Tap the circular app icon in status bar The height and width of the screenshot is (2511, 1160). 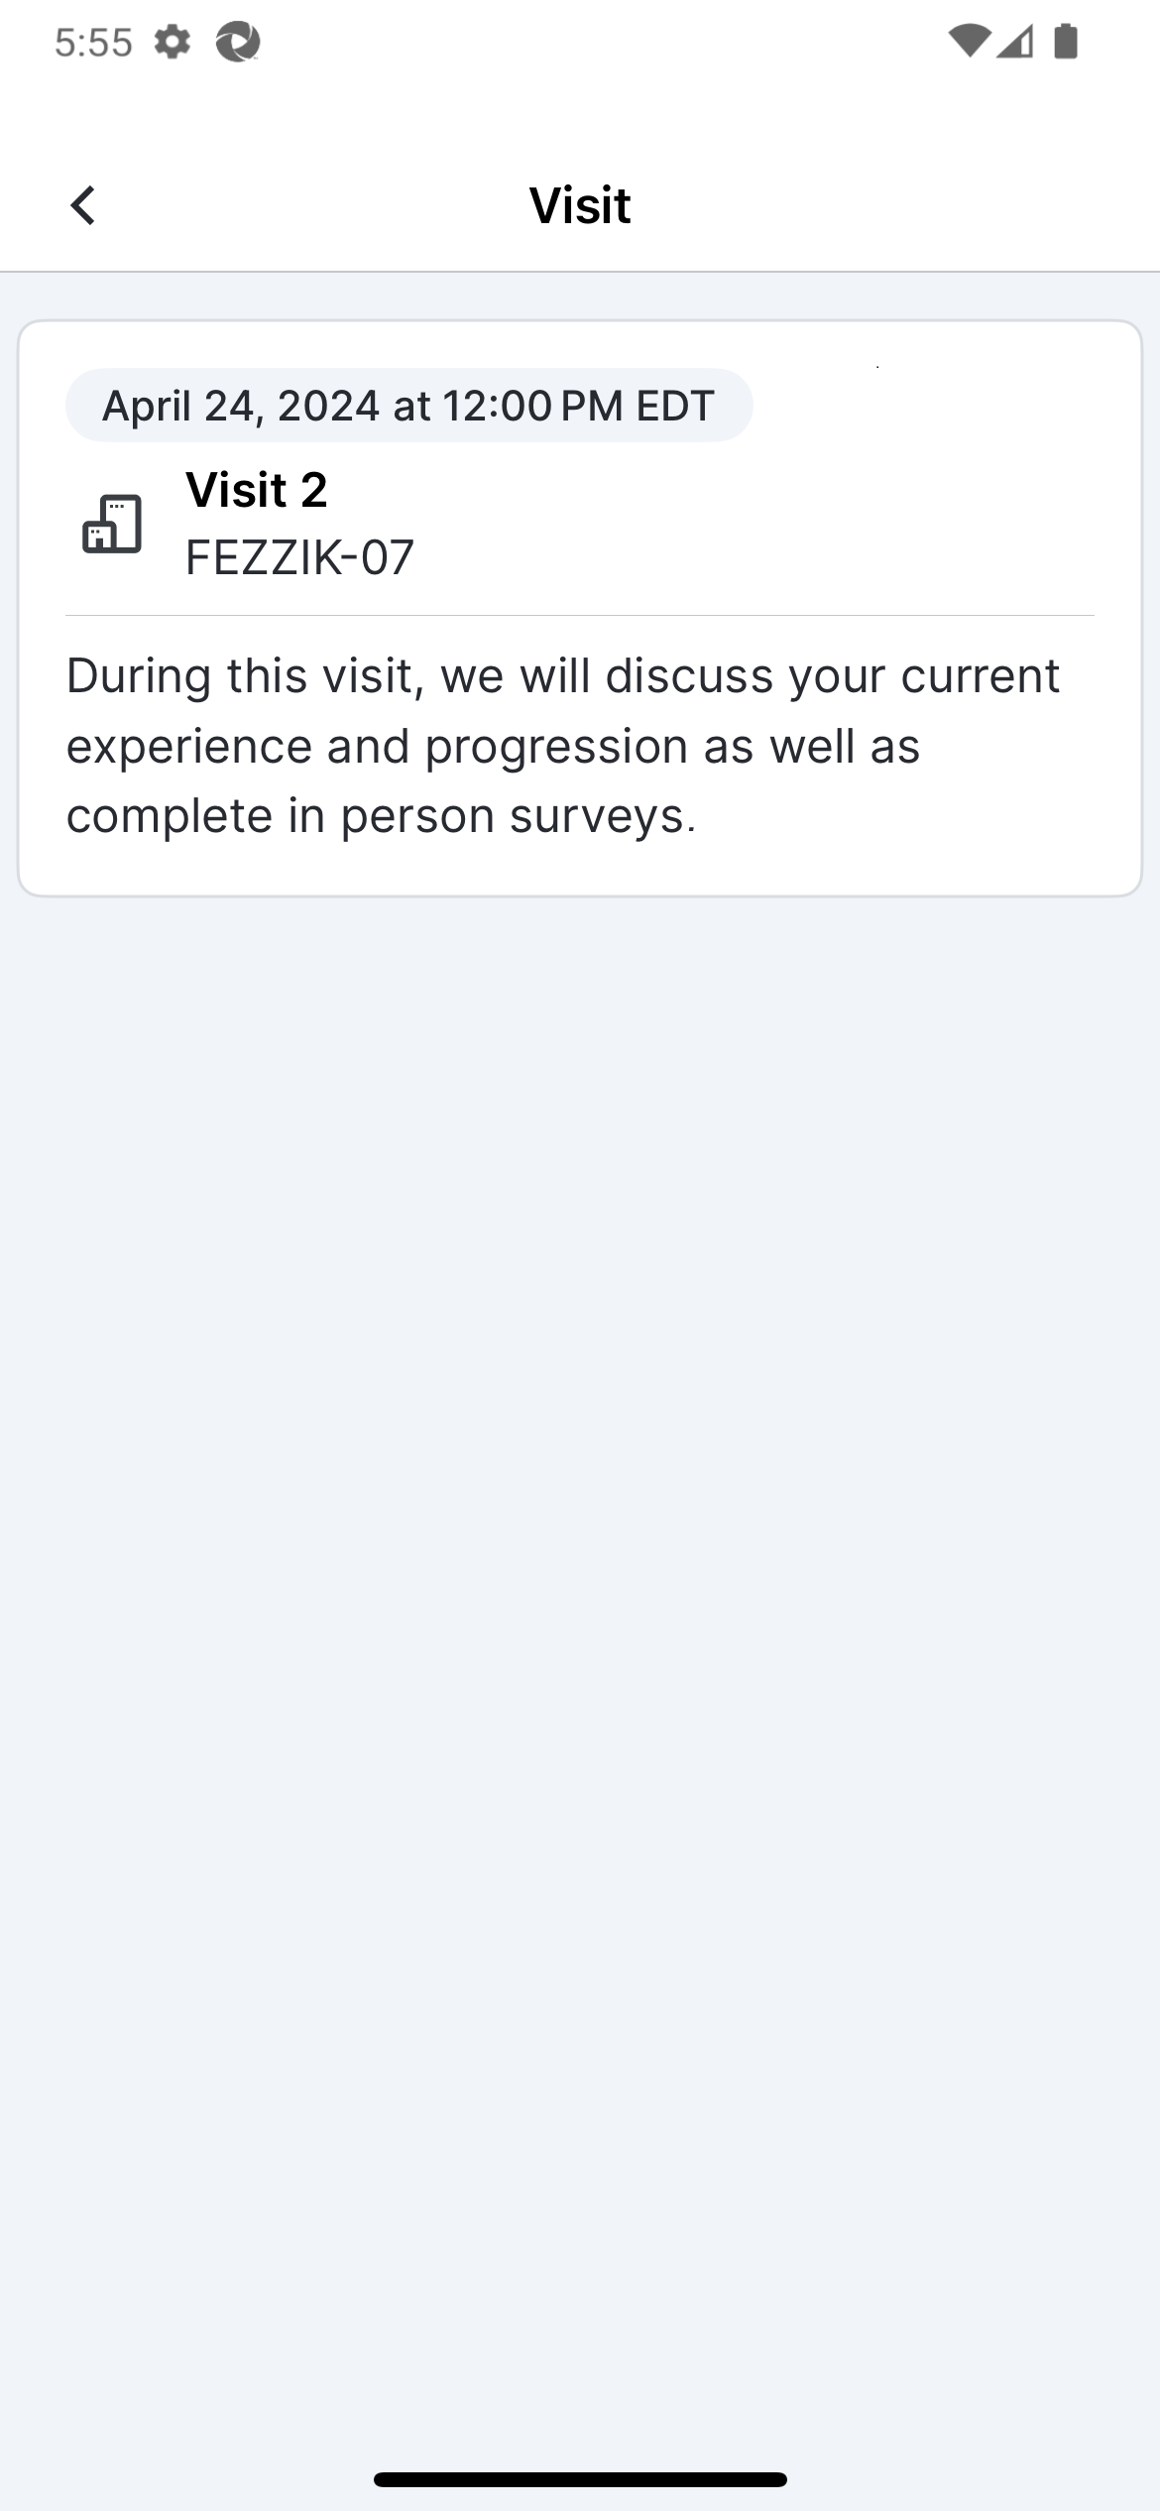[238, 43]
